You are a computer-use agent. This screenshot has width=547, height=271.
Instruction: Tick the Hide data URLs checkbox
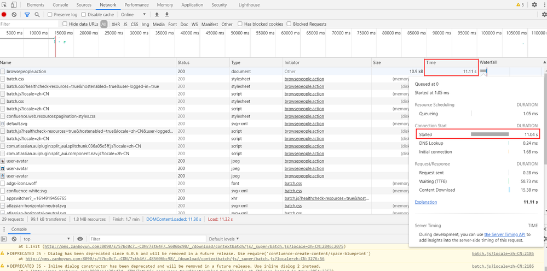[x=65, y=24]
